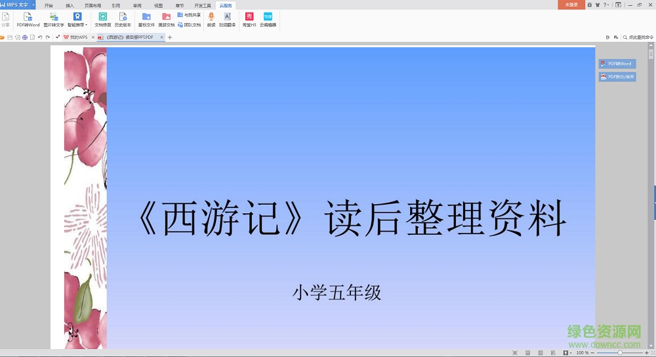Screen dimensions: 656x357
Task: Click the fit-to-window icon beside zoom plus
Action: pos(653,353)
